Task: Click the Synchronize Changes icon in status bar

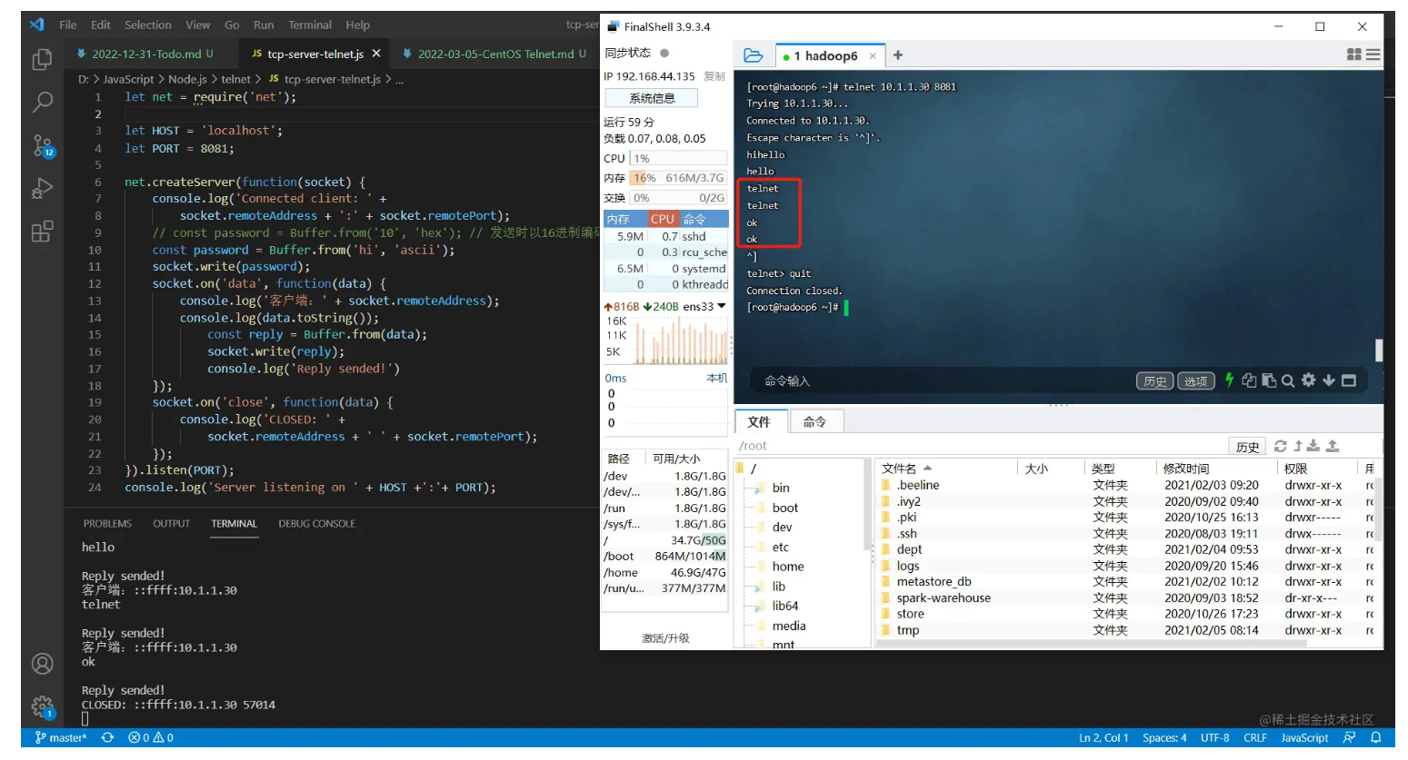Action: (107, 738)
